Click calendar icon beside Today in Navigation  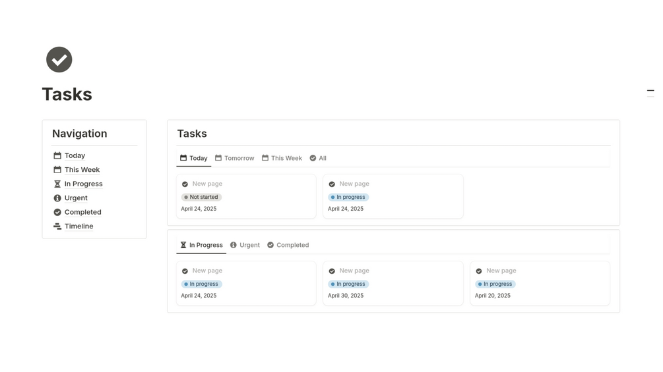pyautogui.click(x=57, y=156)
